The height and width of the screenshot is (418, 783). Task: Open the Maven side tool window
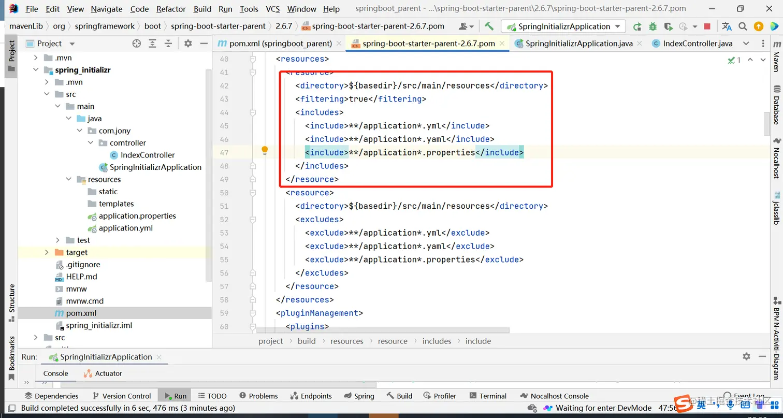(776, 57)
